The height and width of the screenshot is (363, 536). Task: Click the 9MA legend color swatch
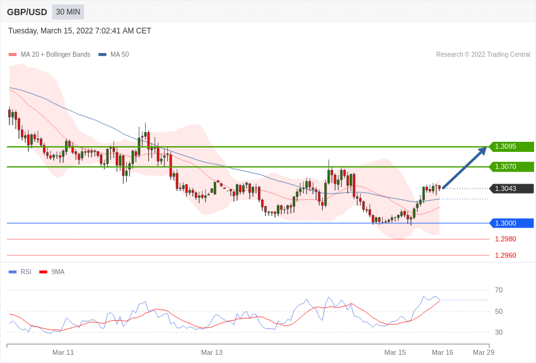point(44,272)
